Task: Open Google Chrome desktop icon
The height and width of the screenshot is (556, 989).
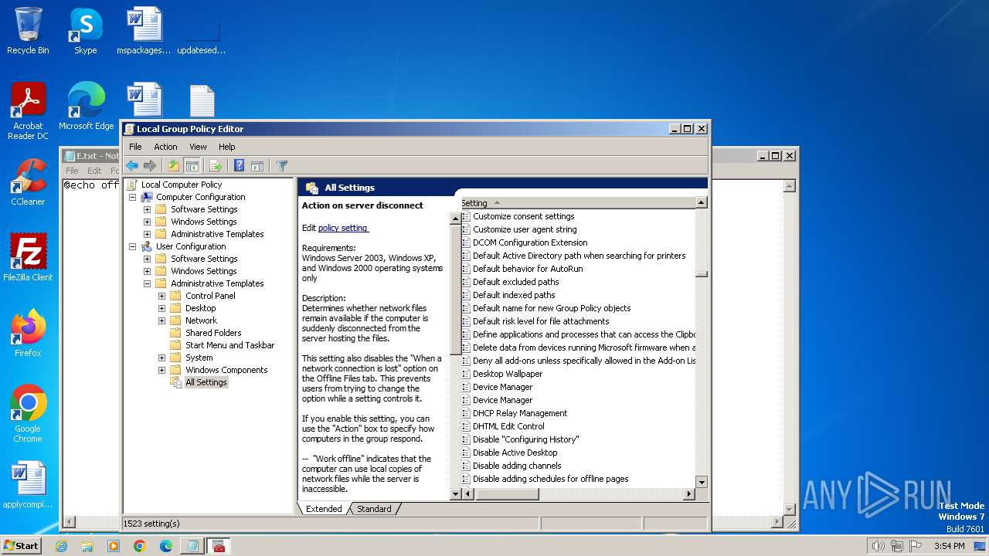Action: pos(28,414)
